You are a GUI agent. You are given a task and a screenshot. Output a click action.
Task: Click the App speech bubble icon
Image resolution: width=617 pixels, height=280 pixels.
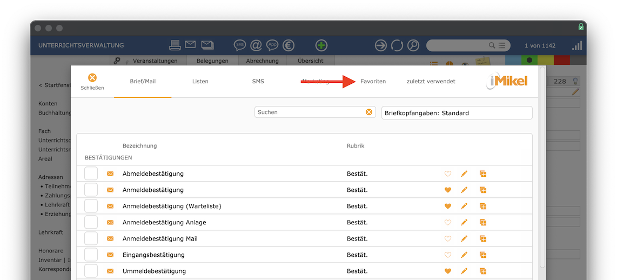pos(272,45)
